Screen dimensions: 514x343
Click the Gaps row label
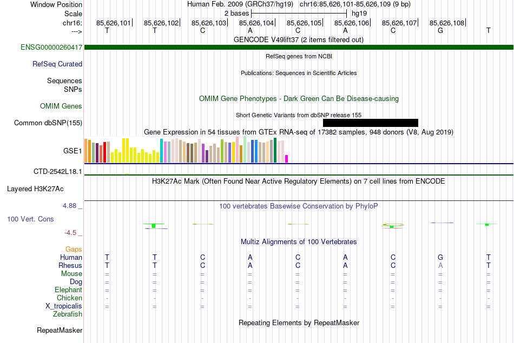pyautogui.click(x=74, y=250)
